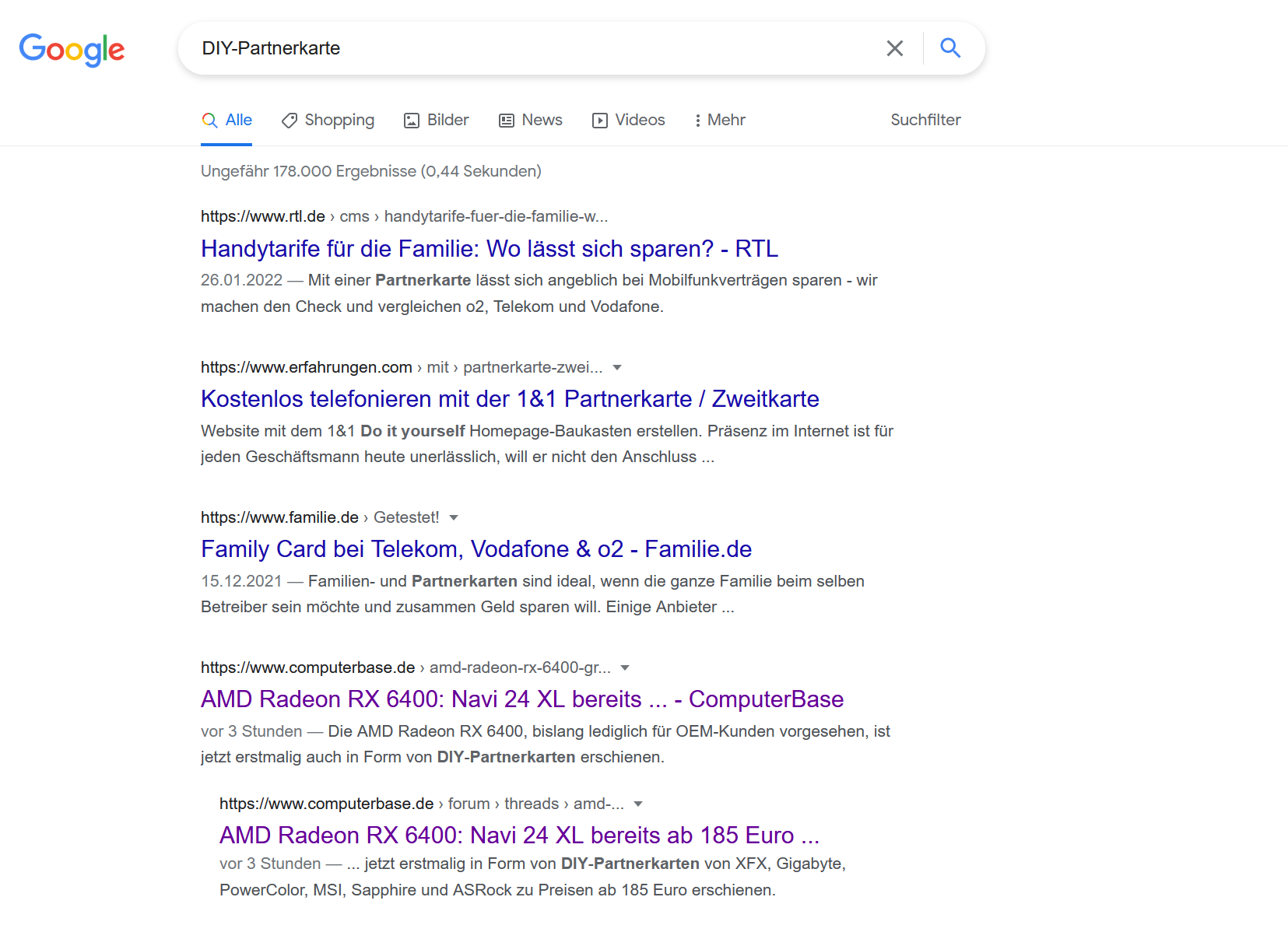Switch to the Bilder tab
Viewport: 1288px width, 939px height.
[x=436, y=120]
